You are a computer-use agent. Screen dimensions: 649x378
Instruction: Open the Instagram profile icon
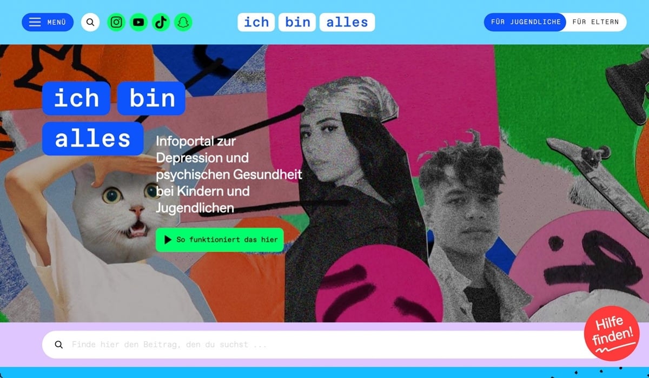click(116, 22)
